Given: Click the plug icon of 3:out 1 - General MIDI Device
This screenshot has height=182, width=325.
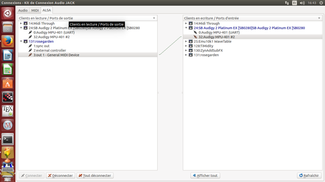Looking at the screenshot, I should pos(30,55).
